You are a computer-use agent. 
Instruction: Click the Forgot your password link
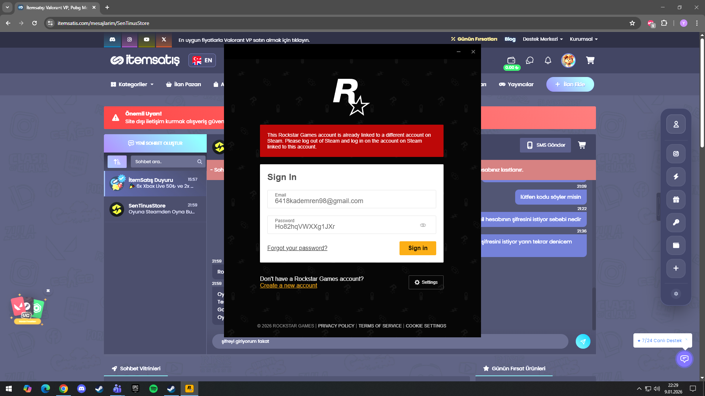pos(297,248)
